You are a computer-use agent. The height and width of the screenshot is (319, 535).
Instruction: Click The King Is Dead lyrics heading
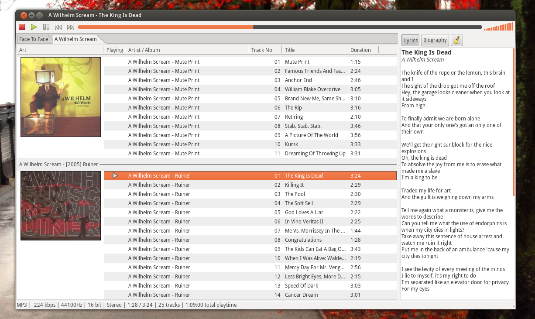pos(426,52)
